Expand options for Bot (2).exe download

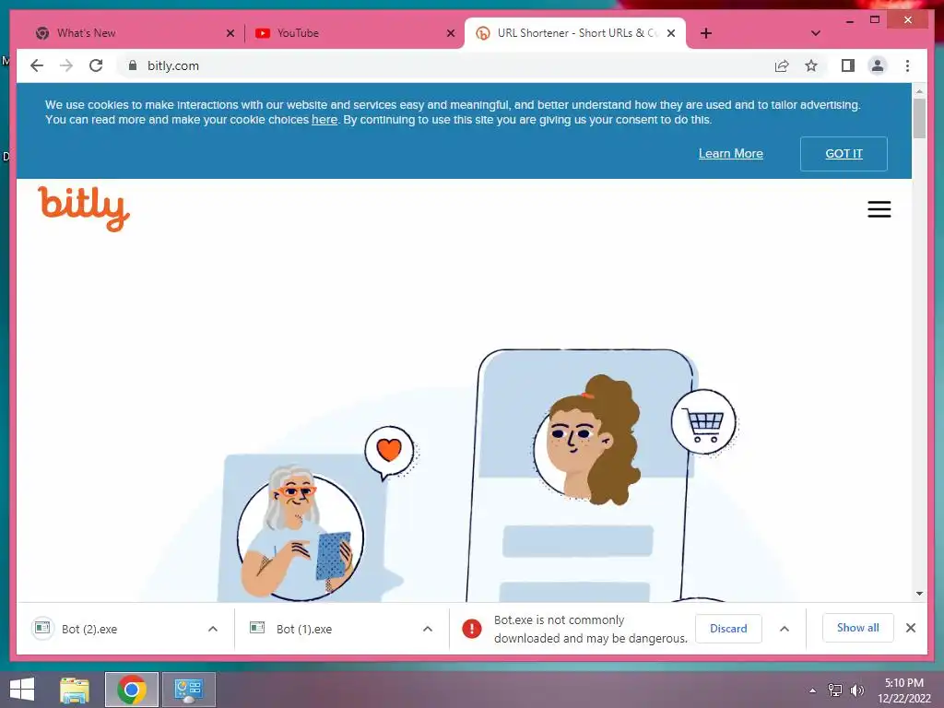point(213,629)
